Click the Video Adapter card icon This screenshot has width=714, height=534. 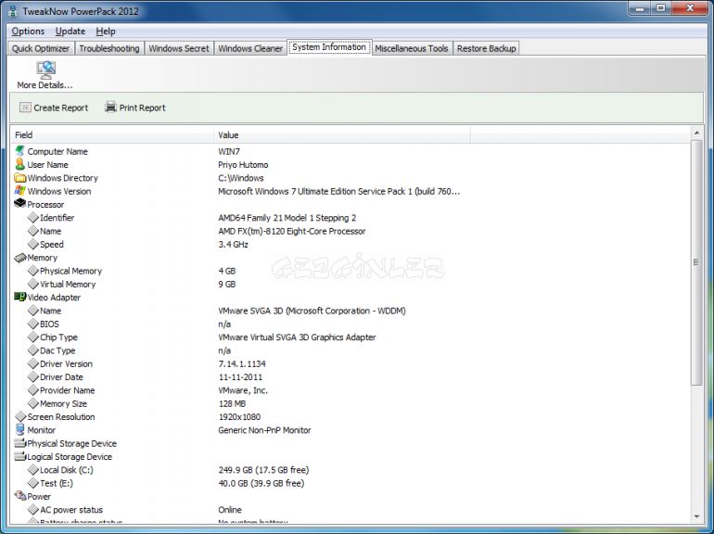click(x=19, y=298)
